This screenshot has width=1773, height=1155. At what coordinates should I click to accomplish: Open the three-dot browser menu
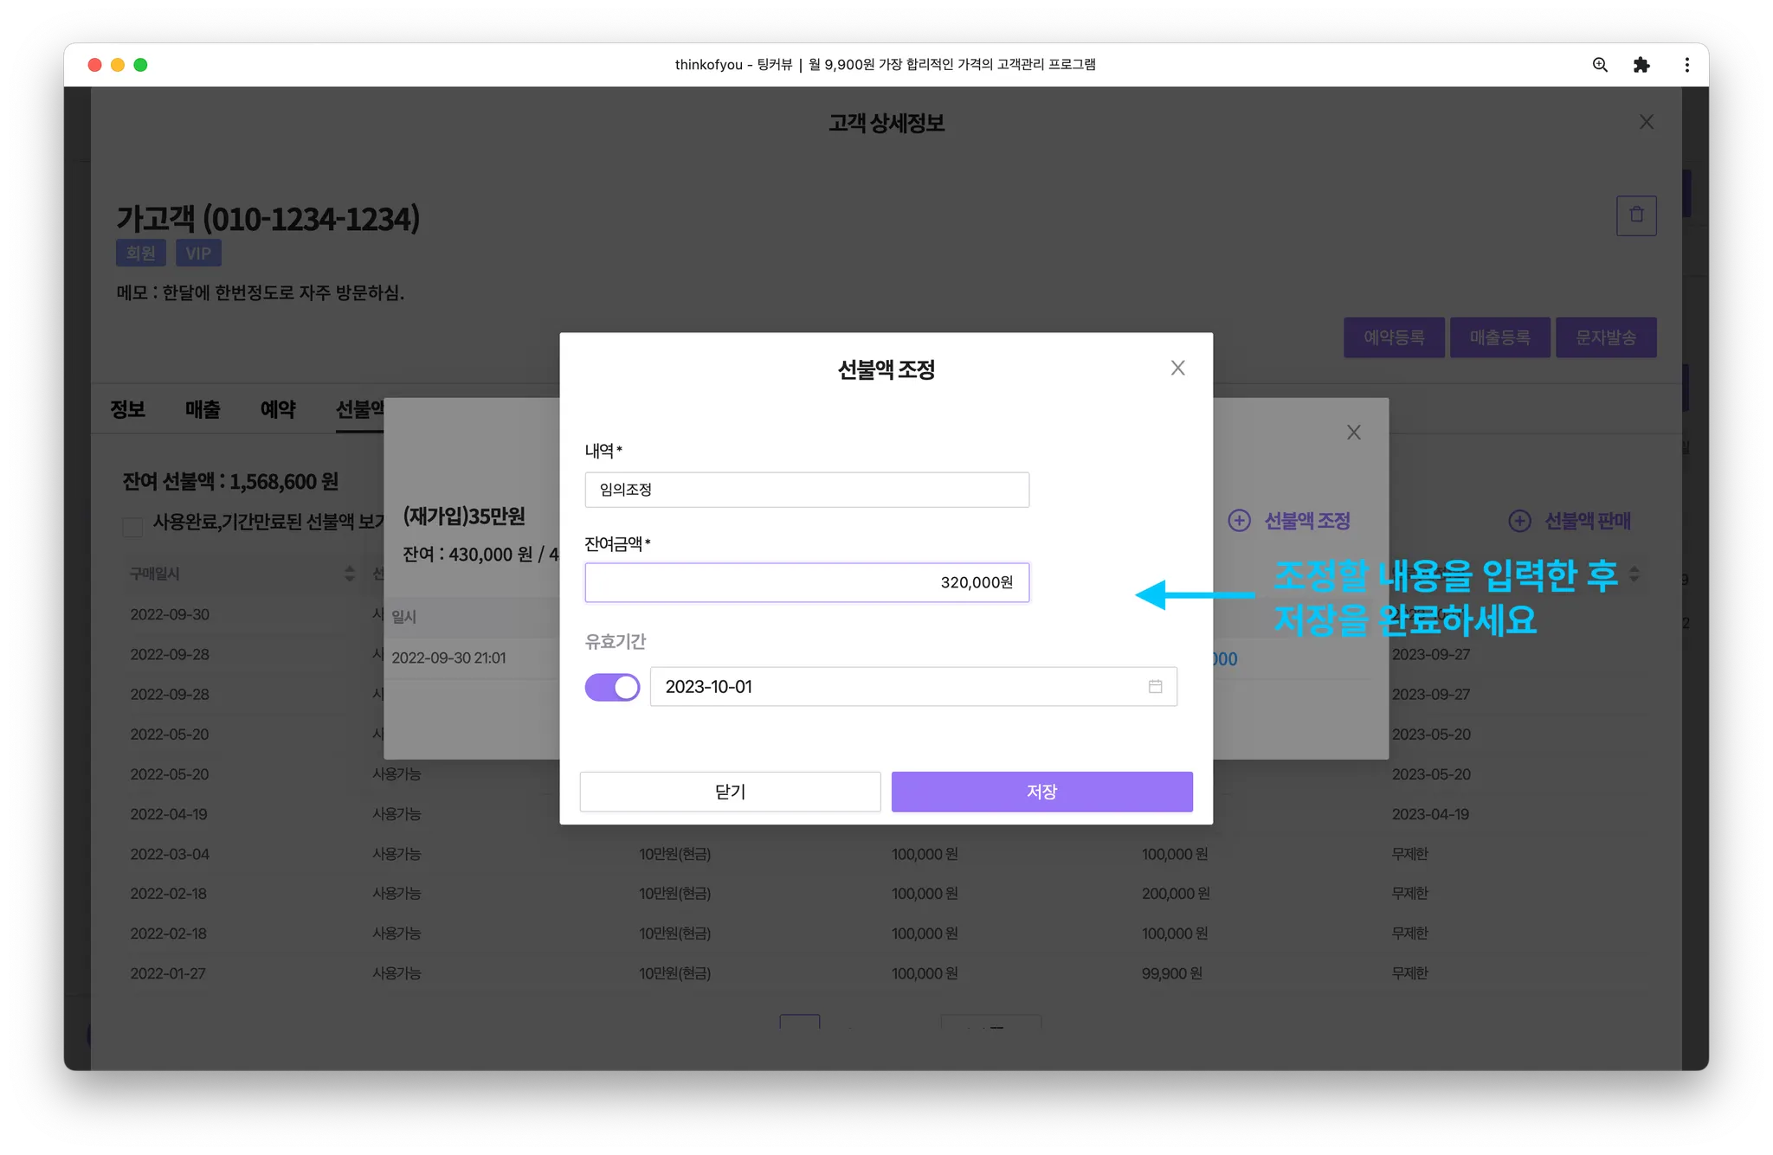pos(1686,65)
